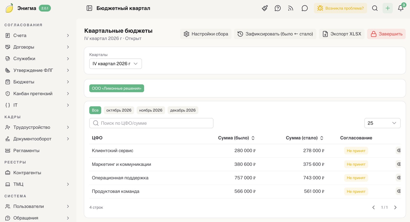Select the Все month tab

(95, 110)
